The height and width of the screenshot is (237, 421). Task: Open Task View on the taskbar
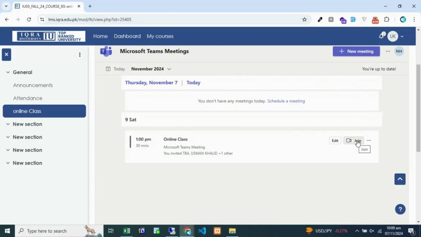111,231
